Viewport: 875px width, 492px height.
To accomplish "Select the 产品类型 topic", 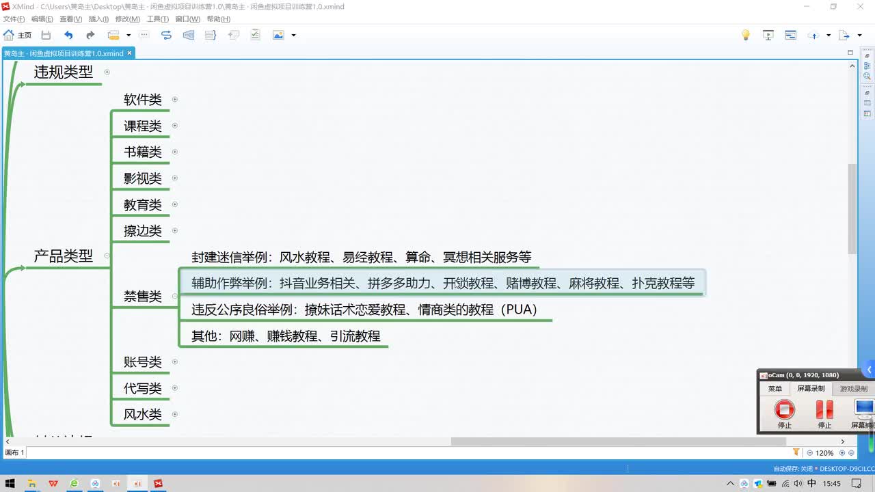I will pos(64,256).
